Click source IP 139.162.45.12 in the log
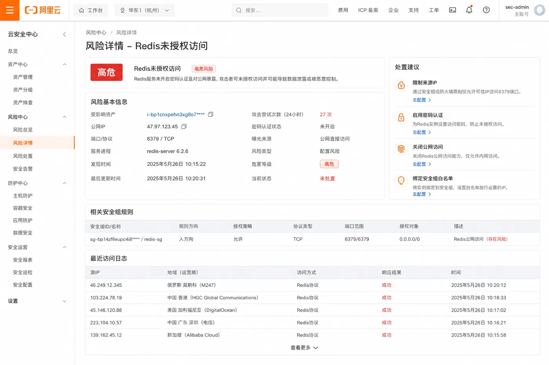 (x=106, y=336)
